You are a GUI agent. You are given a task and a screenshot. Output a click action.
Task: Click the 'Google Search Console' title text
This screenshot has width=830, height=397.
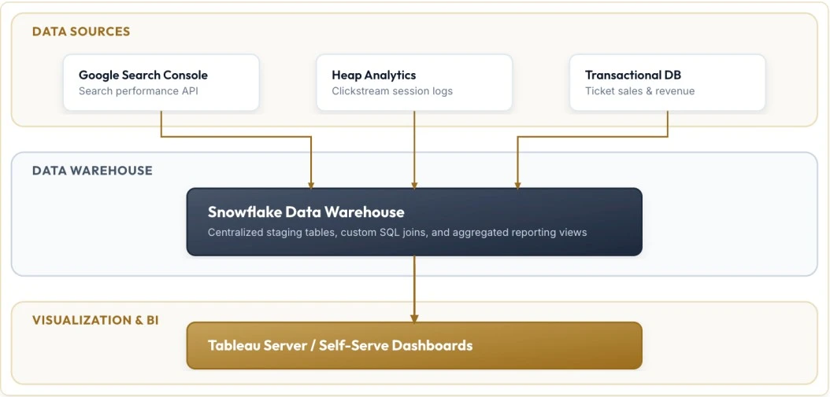pos(143,75)
